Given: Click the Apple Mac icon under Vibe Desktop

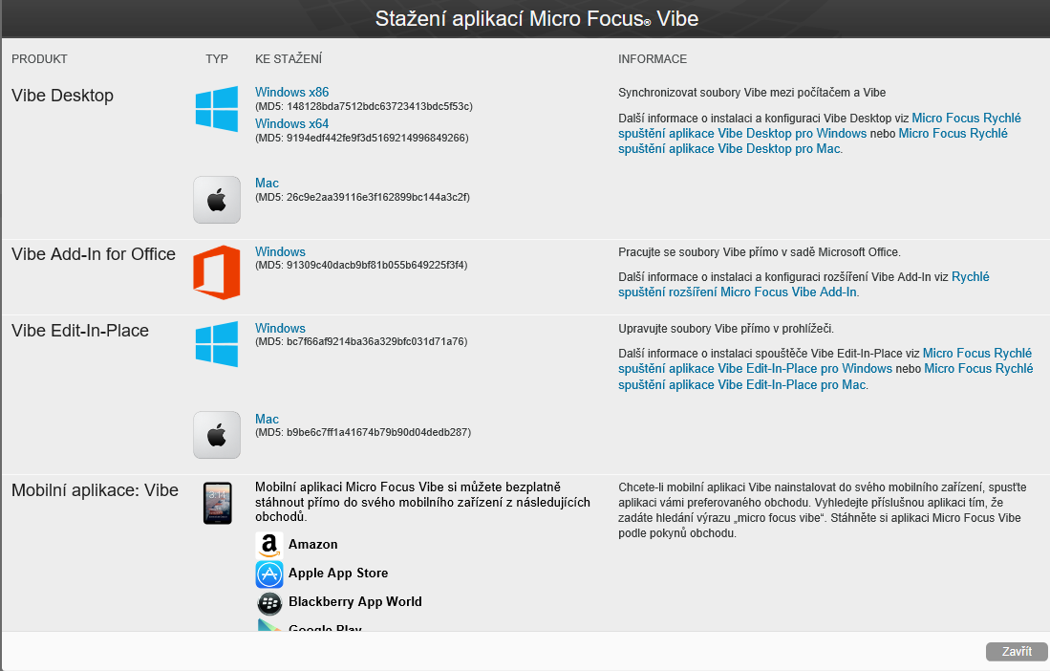Looking at the screenshot, I should click(217, 200).
